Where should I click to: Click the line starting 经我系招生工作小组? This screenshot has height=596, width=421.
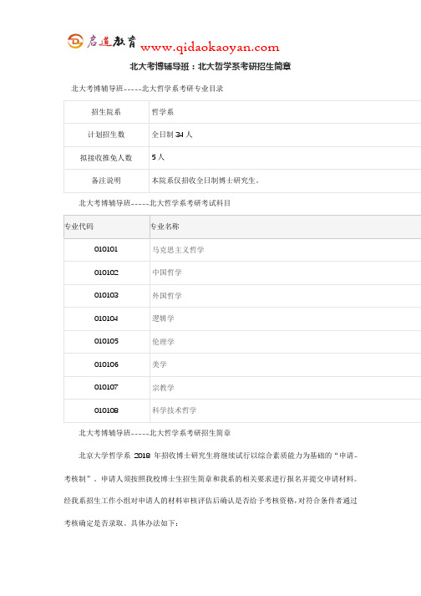point(210,501)
